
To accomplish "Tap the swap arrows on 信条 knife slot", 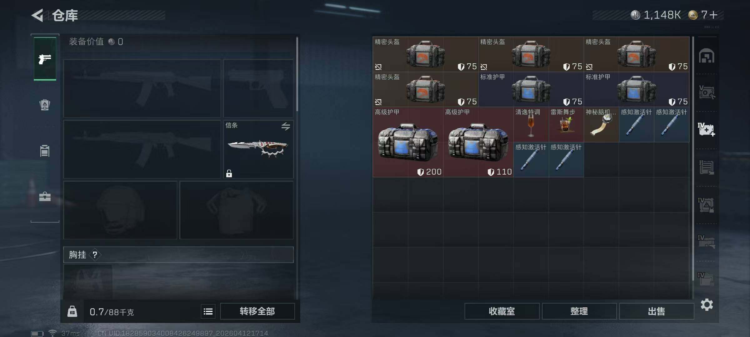I will [x=286, y=126].
